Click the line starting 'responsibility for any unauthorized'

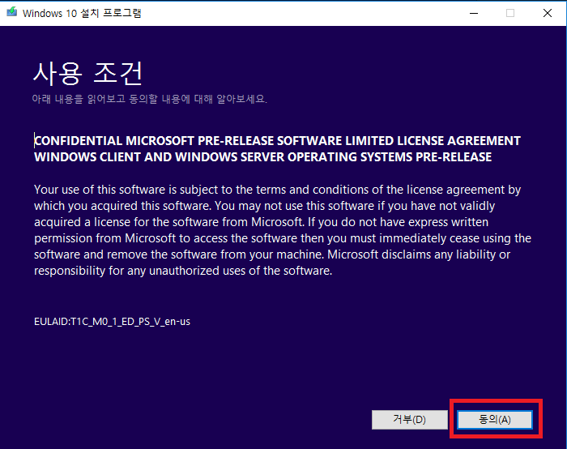pos(183,271)
